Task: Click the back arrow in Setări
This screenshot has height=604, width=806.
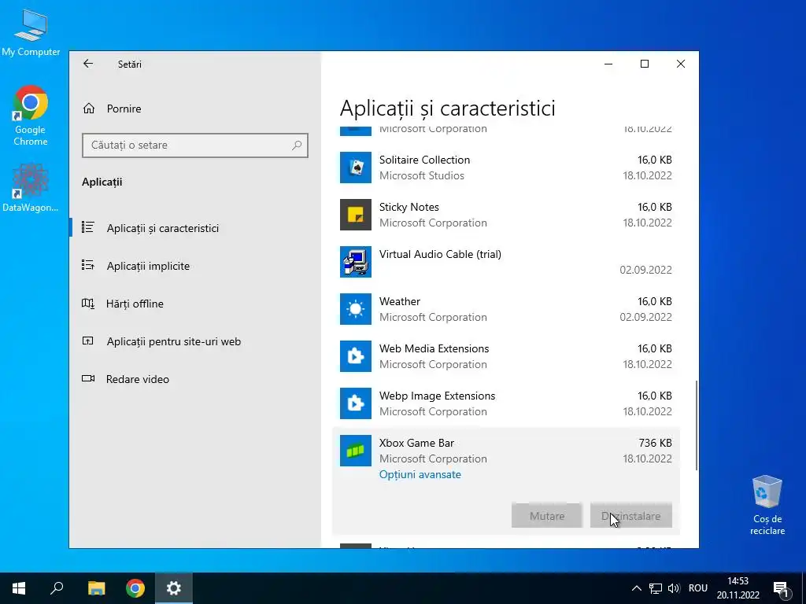Action: coord(88,64)
